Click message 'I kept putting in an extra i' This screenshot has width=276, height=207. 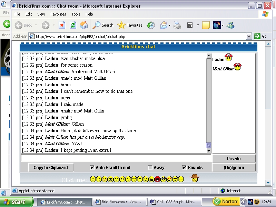coord(86,150)
